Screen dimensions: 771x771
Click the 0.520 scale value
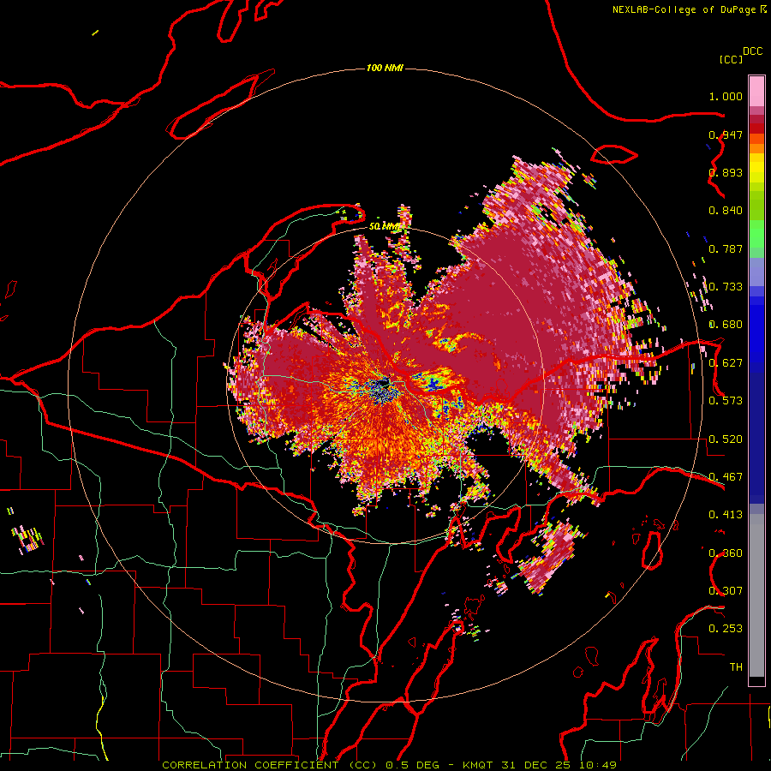(726, 439)
